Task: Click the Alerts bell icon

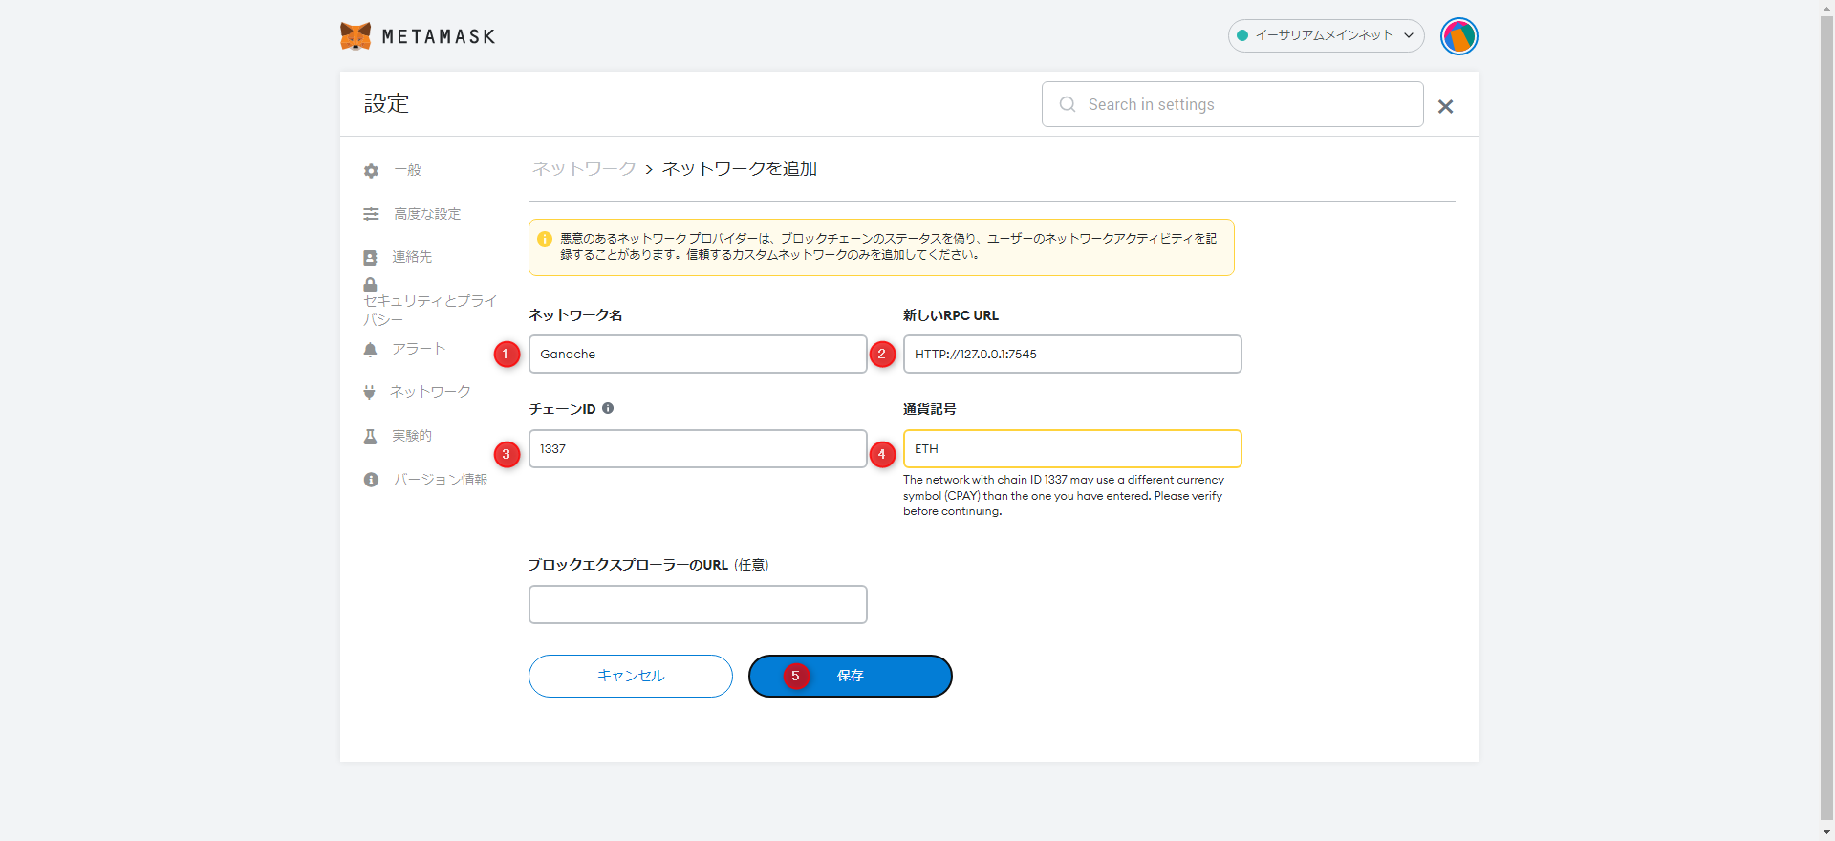Action: tap(371, 350)
